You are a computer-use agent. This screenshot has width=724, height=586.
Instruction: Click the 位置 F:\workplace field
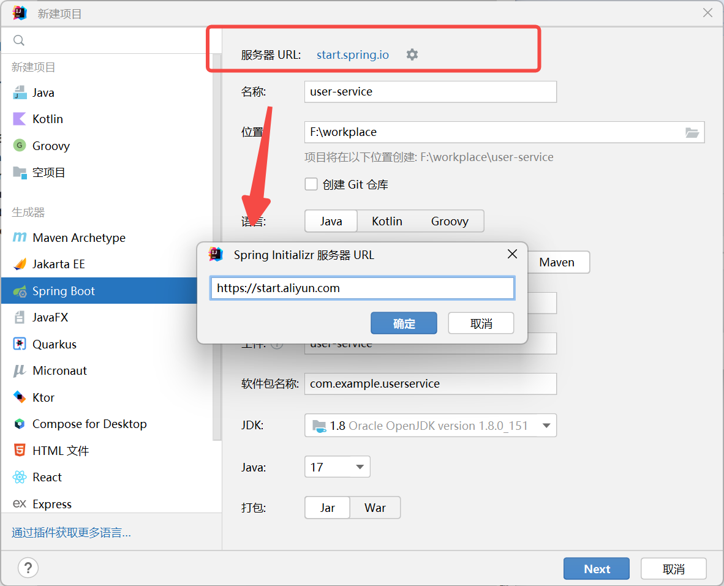(x=504, y=132)
